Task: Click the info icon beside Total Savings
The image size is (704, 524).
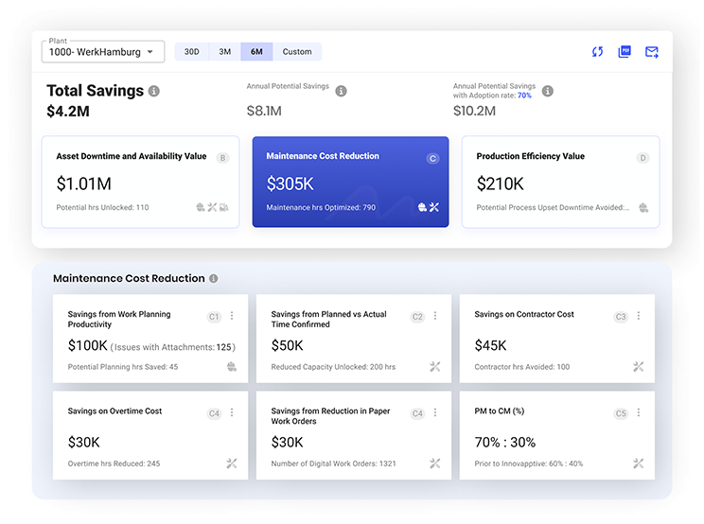Action: click(154, 92)
